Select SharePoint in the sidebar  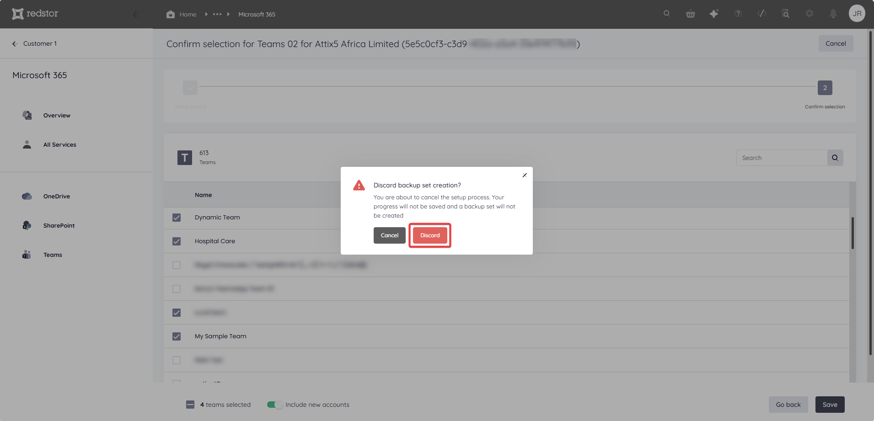59,226
